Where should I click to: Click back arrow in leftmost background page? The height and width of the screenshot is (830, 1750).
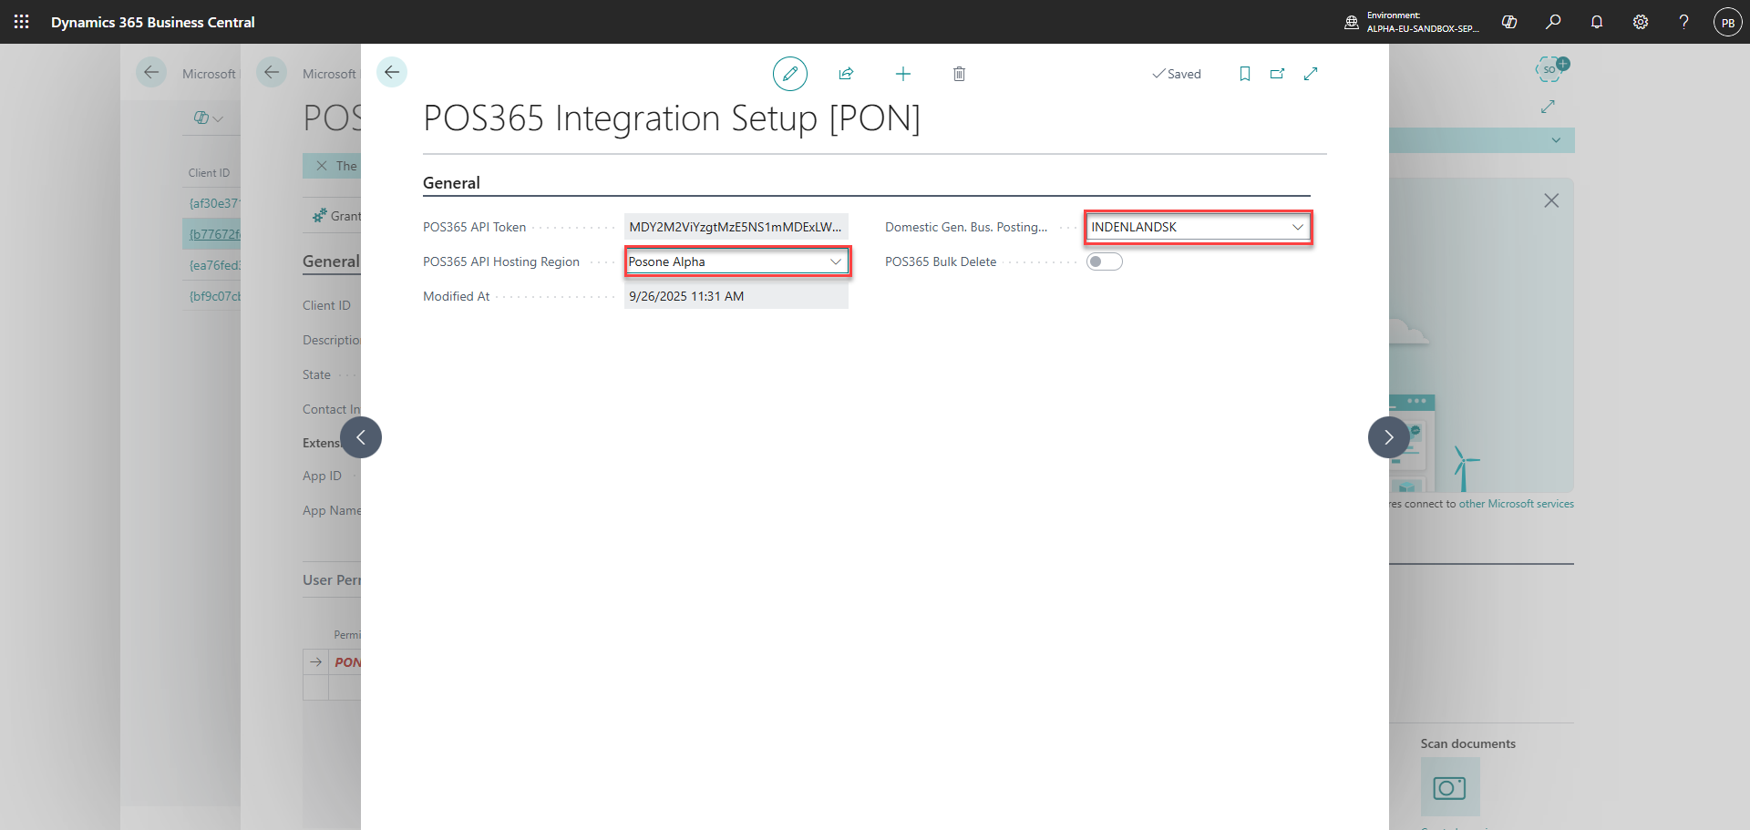click(151, 72)
